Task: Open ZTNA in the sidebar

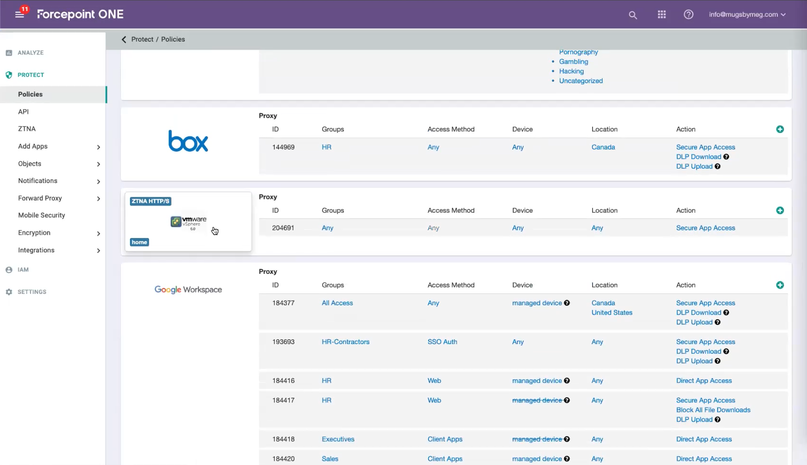Action: tap(27, 129)
